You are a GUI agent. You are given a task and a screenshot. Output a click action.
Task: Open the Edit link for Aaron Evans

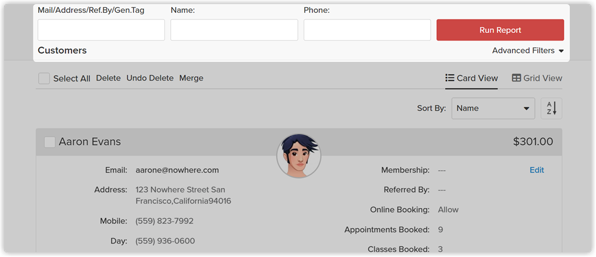pyautogui.click(x=537, y=170)
